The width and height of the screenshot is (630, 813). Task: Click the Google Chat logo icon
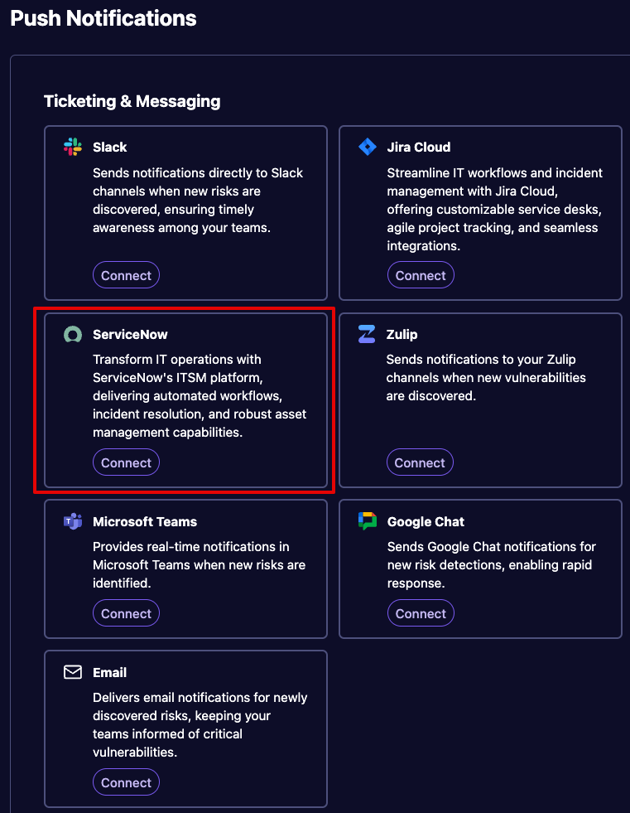(368, 521)
